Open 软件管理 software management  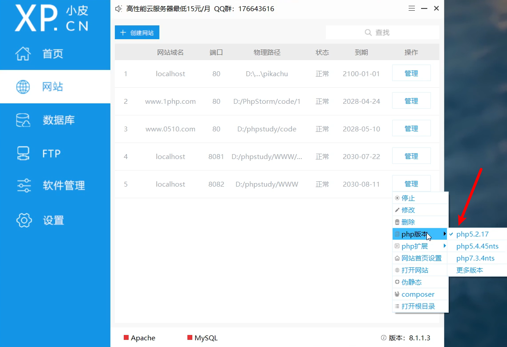pyautogui.click(x=55, y=186)
